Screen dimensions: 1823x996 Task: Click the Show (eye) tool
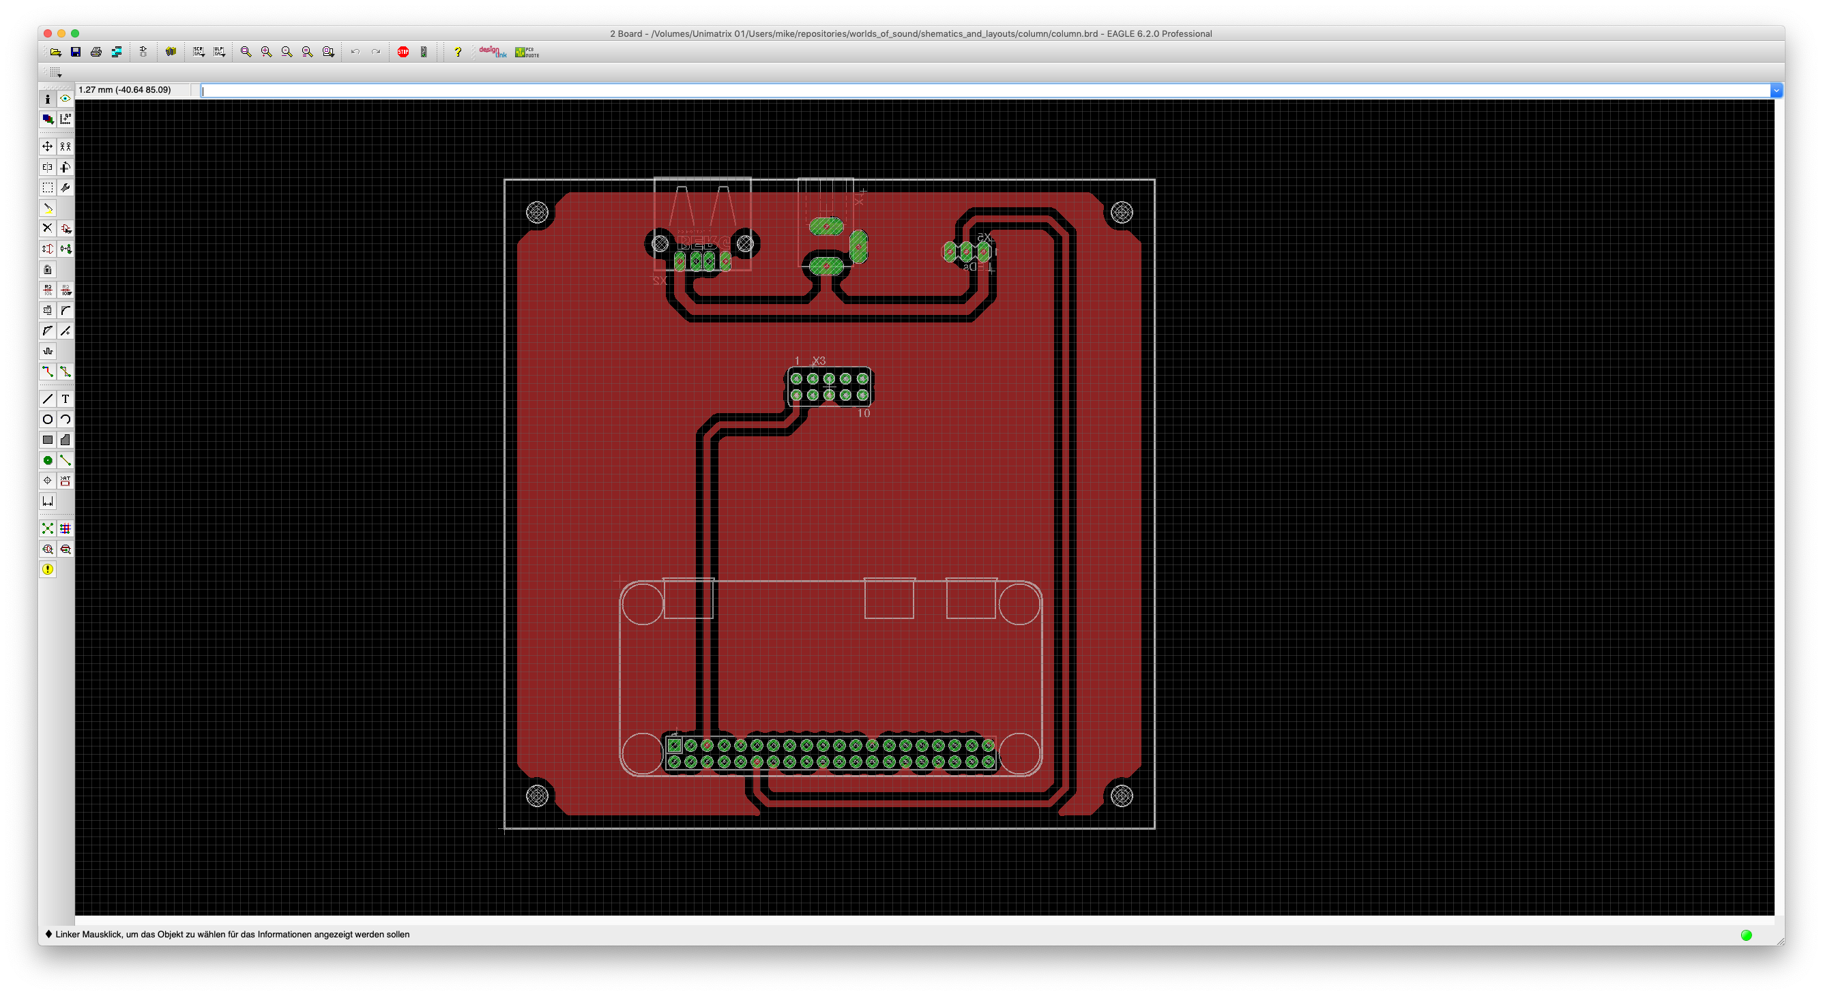pos(65,99)
